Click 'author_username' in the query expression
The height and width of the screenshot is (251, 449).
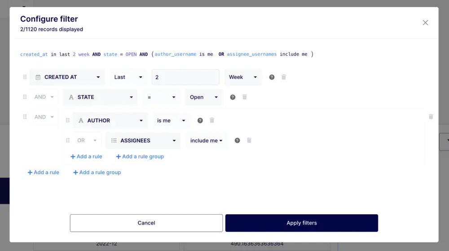point(176,54)
